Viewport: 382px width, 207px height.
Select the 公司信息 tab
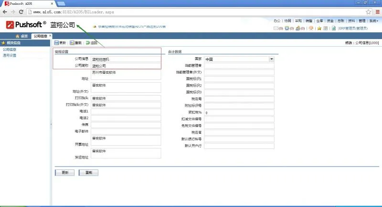(x=41, y=36)
